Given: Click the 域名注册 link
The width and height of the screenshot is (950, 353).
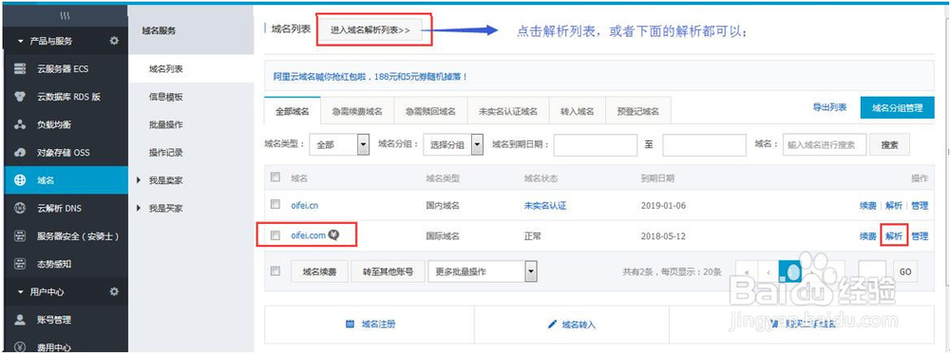Looking at the screenshot, I should coord(378,324).
